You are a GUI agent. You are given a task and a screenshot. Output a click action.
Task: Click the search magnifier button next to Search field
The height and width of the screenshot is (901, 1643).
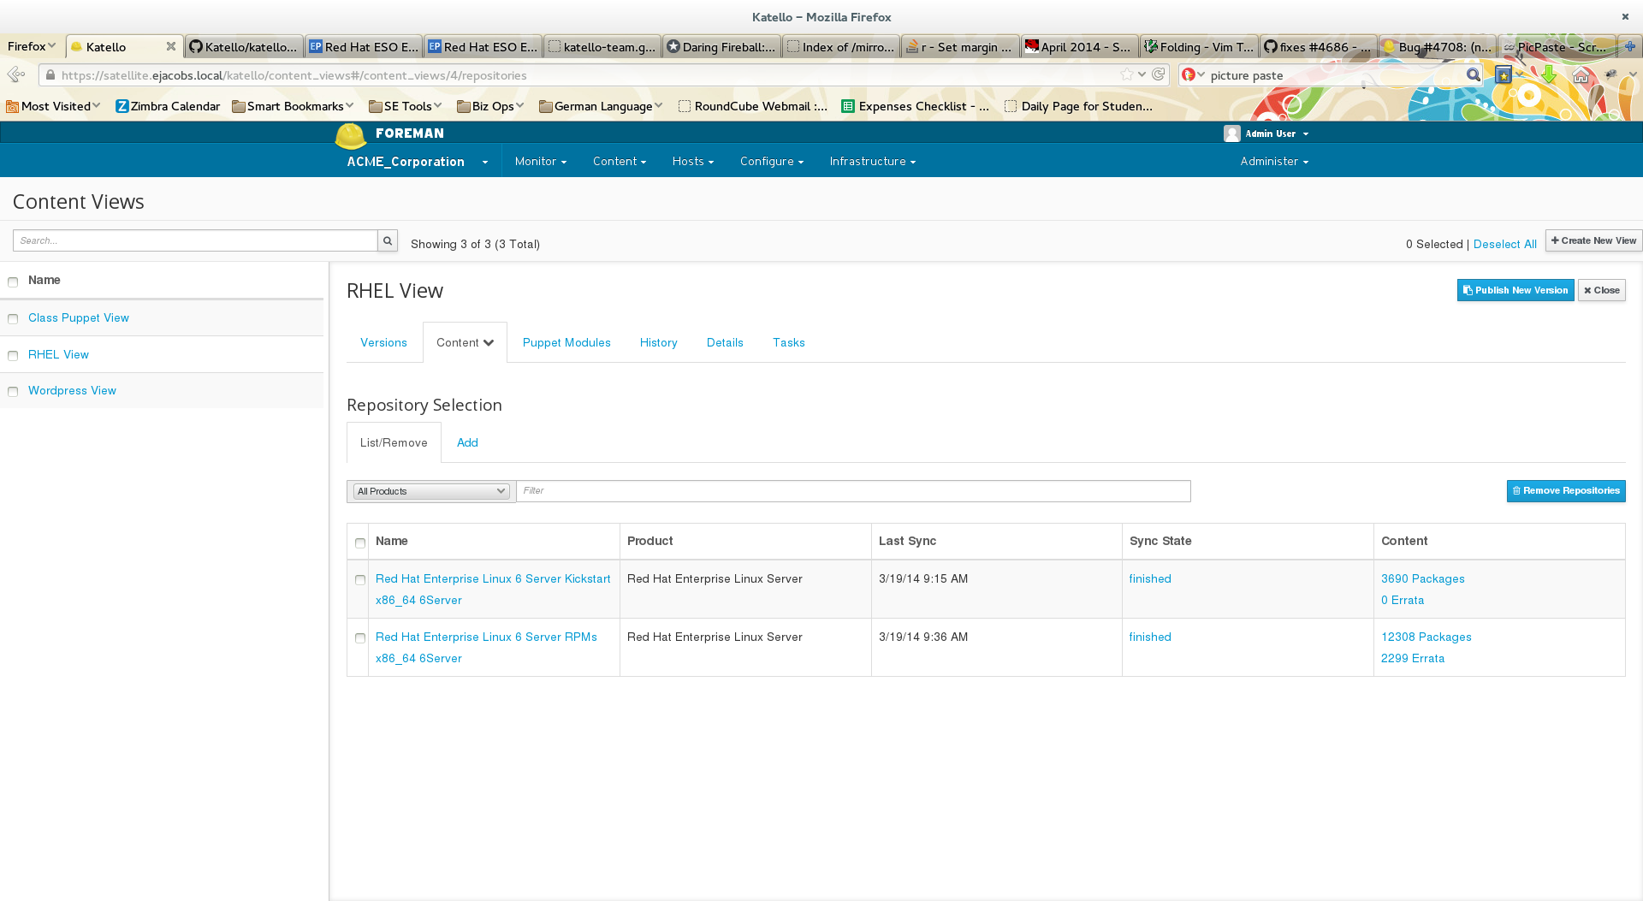click(x=388, y=240)
